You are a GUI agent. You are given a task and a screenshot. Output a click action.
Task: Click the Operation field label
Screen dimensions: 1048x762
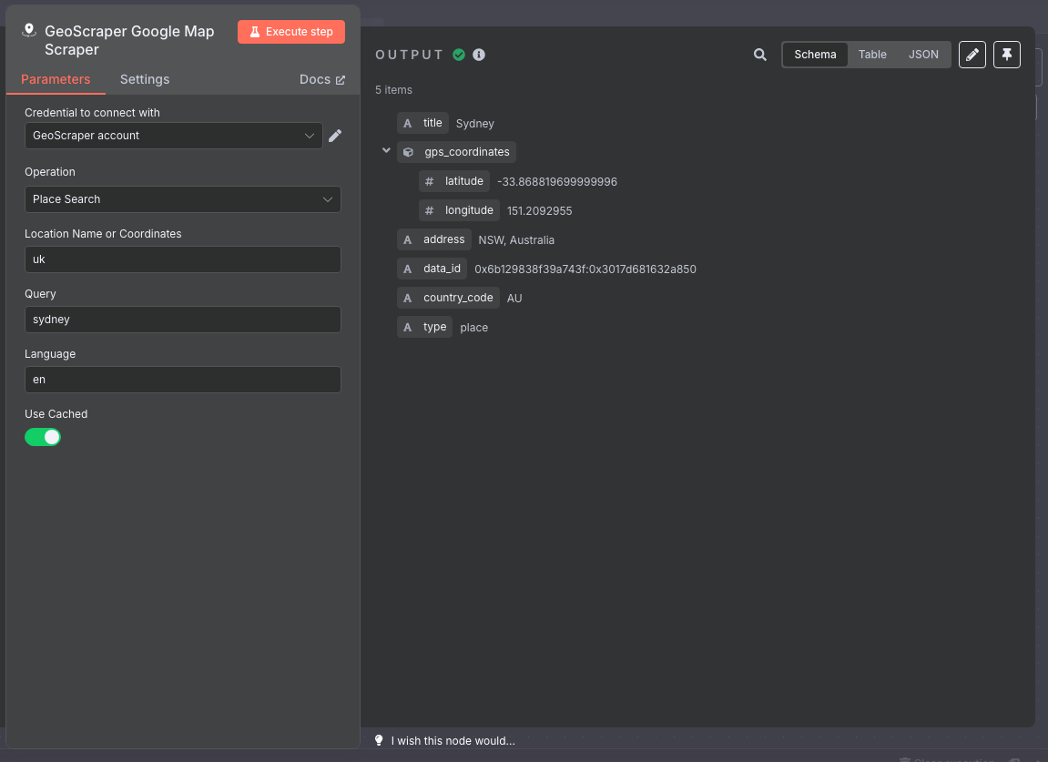pos(50,172)
